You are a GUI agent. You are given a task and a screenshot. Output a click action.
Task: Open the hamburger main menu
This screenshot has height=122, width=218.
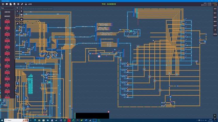pos(3,4)
